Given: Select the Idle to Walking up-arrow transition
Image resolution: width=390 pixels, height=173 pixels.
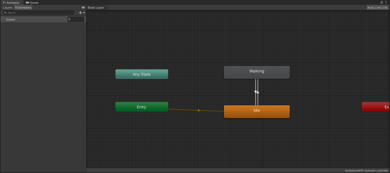Looking at the screenshot, I should click(x=258, y=92).
